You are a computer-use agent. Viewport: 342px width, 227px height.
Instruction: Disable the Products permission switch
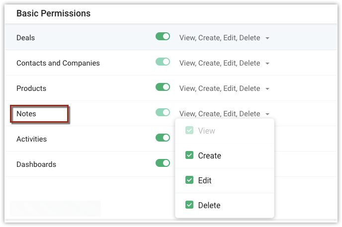click(x=163, y=87)
